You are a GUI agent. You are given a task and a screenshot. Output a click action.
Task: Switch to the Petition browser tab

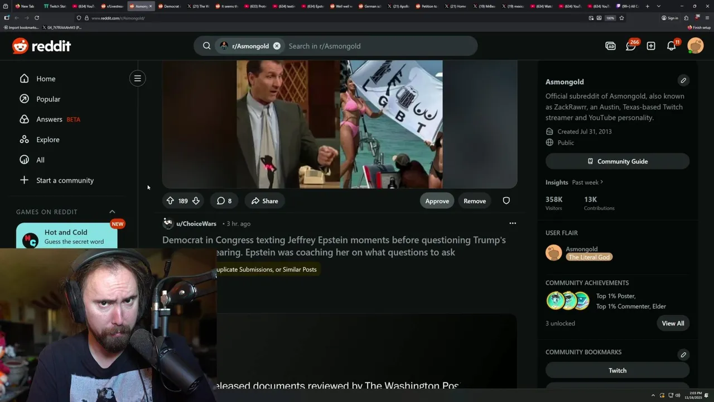tap(427, 6)
